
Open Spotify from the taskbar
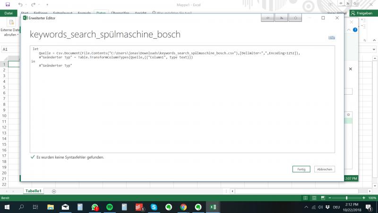click(110, 207)
